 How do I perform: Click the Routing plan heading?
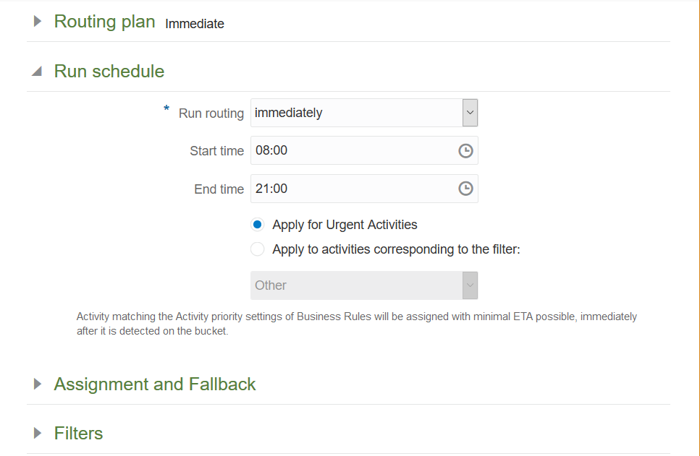104,22
